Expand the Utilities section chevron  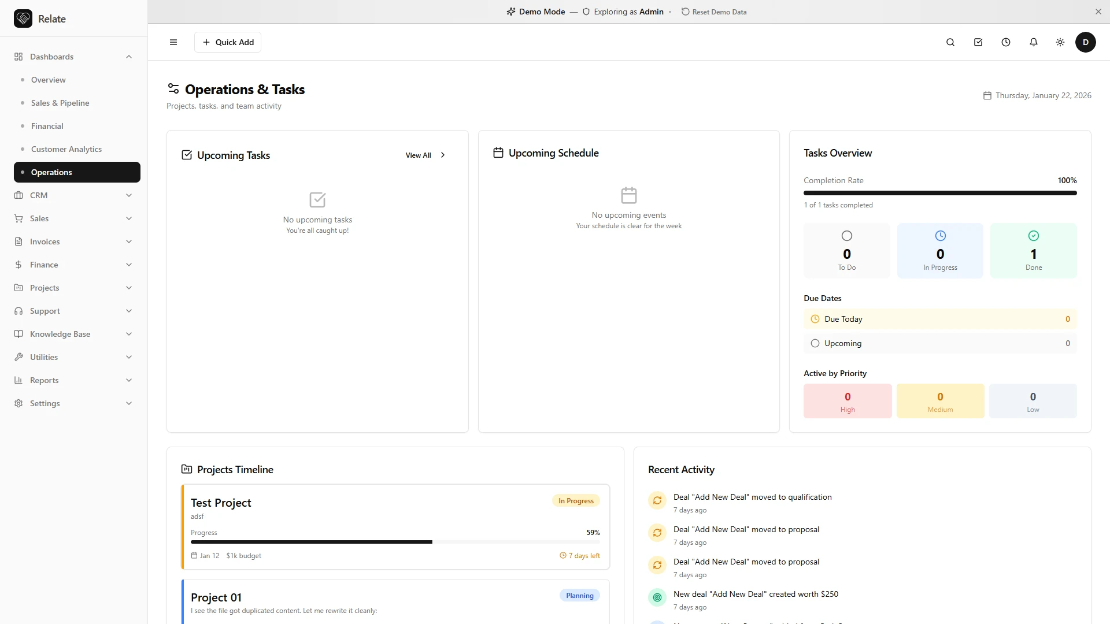(x=129, y=357)
